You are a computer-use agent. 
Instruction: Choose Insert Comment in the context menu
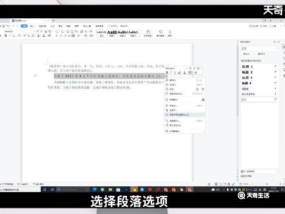click(185, 125)
